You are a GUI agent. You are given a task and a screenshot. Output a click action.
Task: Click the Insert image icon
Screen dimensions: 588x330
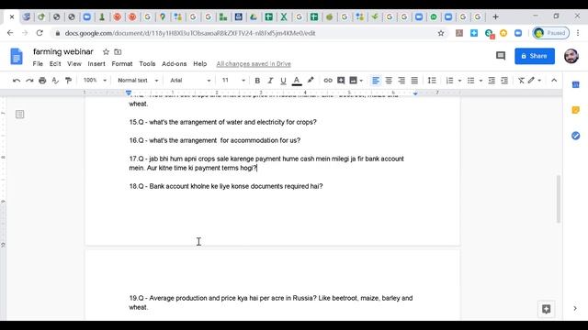click(353, 81)
